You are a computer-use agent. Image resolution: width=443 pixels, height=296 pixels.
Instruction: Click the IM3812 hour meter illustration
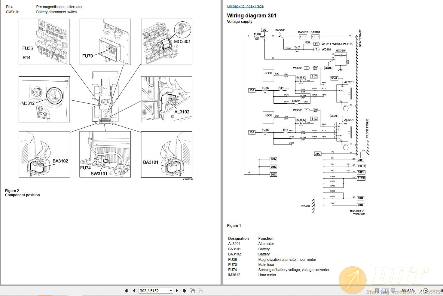click(44, 99)
